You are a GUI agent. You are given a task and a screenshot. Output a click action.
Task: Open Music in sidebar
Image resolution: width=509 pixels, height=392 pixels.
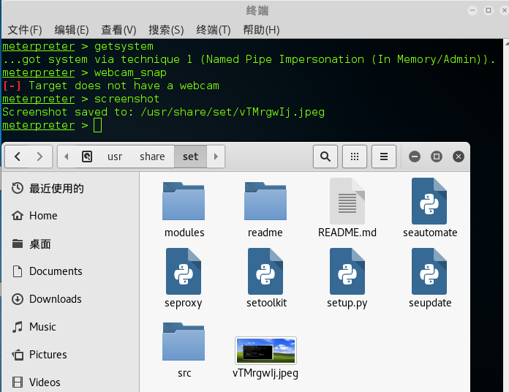pos(34,327)
